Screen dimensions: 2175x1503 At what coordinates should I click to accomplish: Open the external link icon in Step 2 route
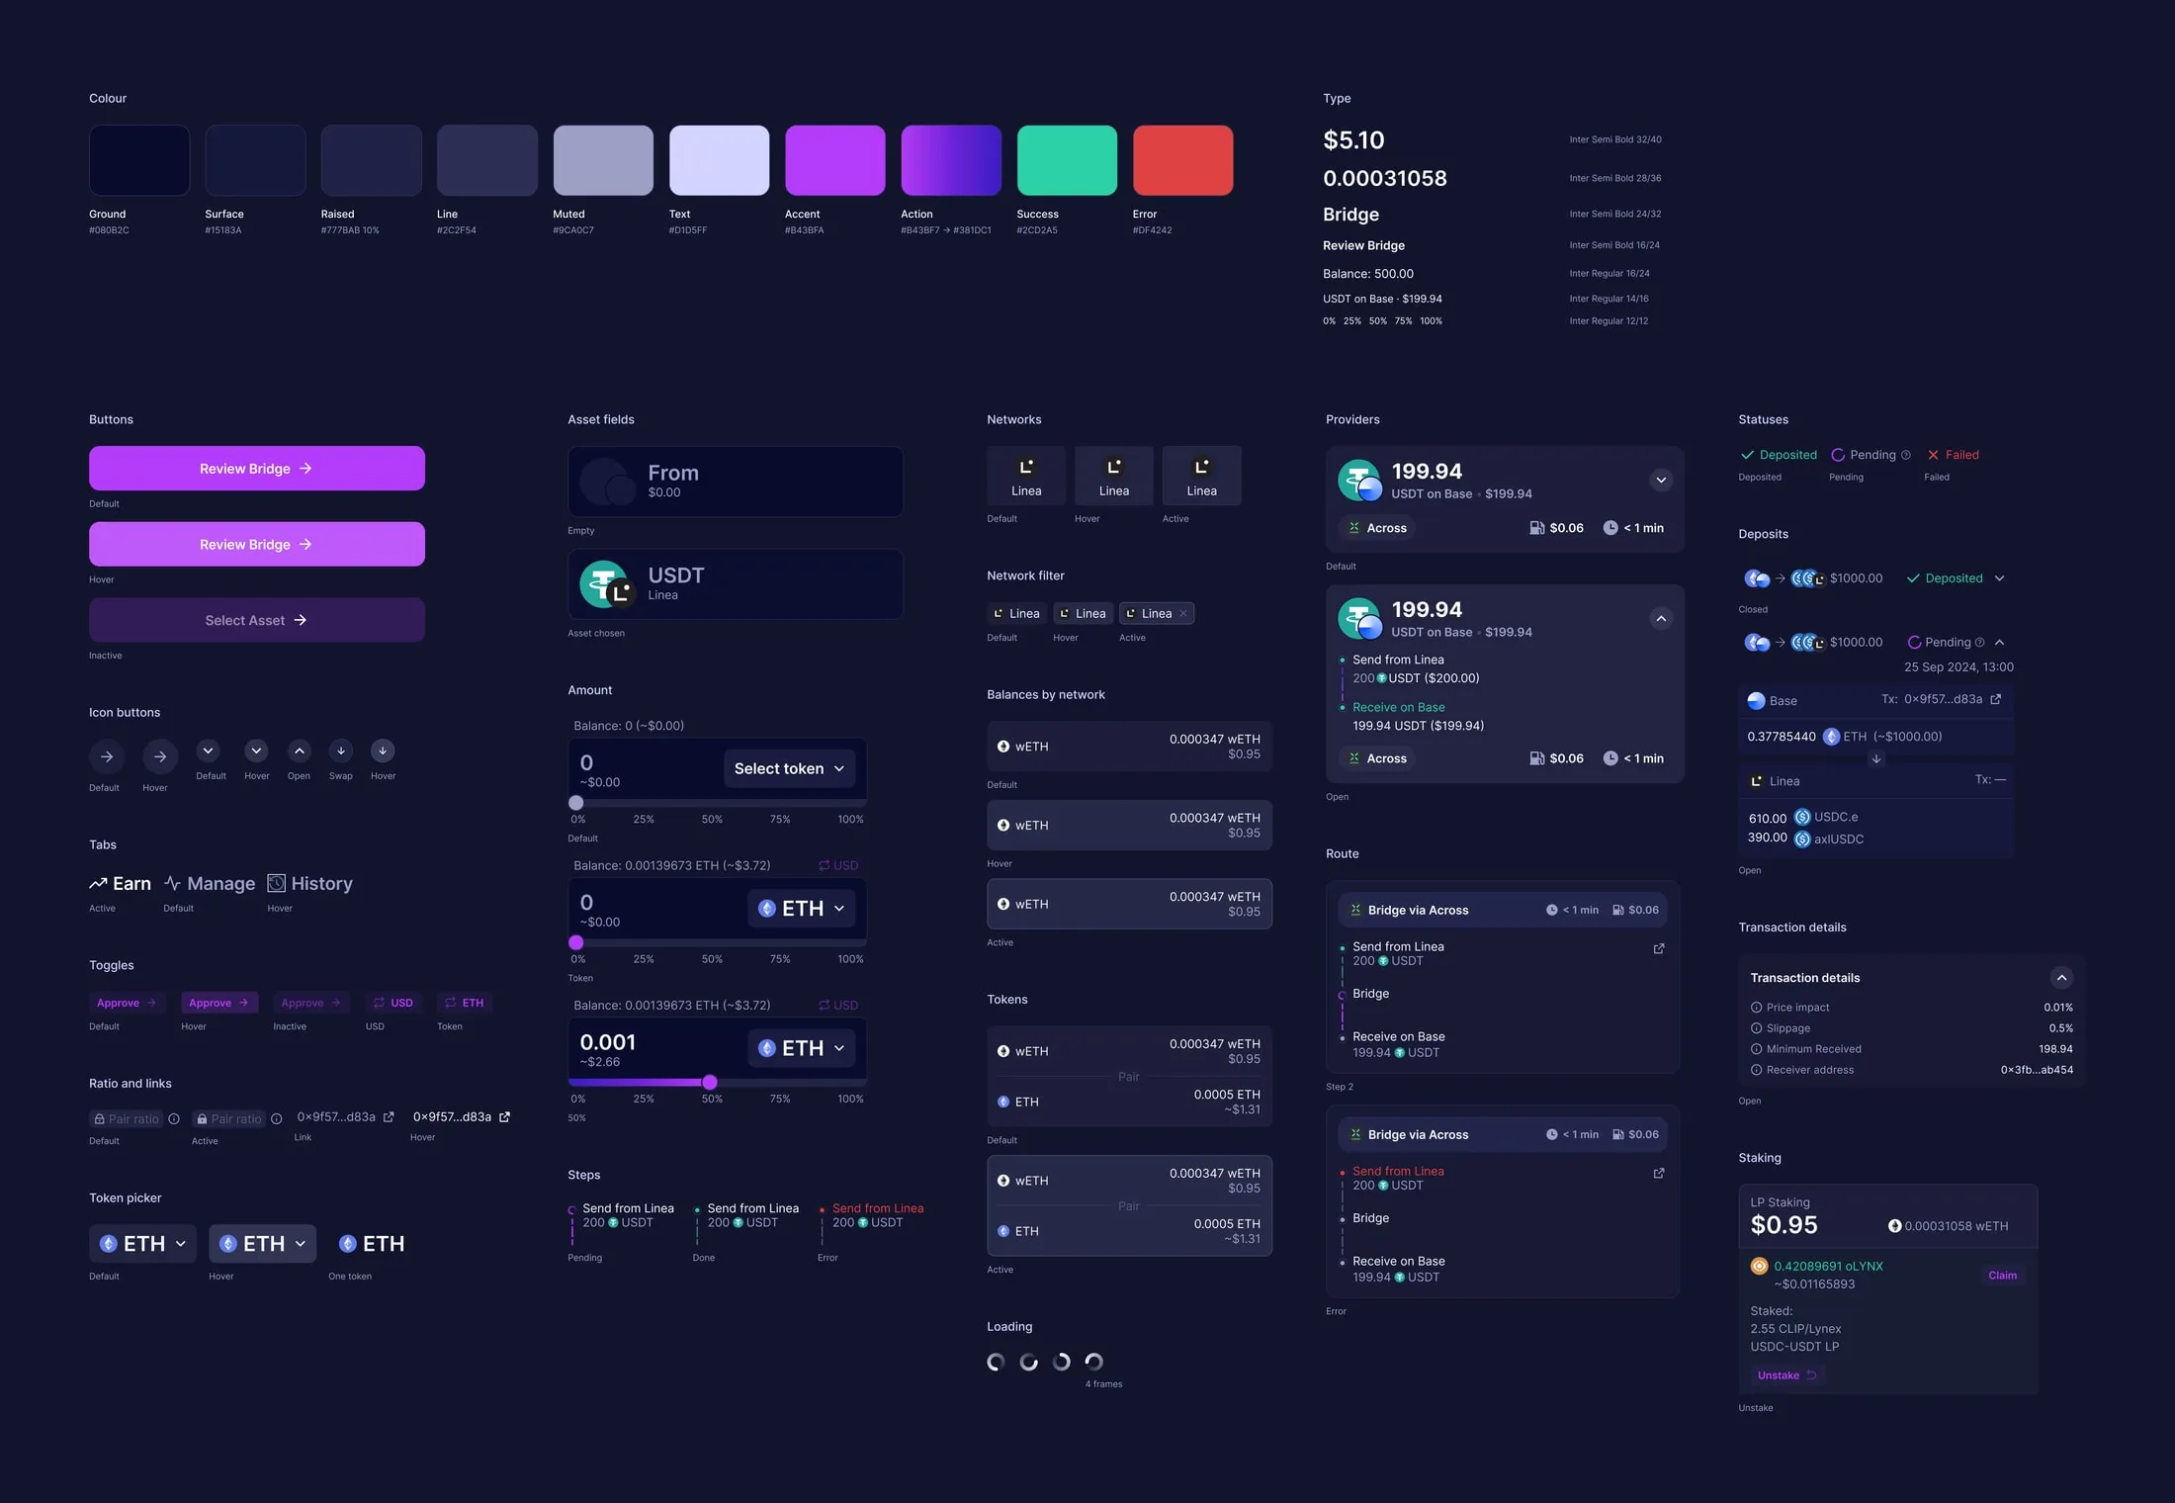coord(1659,948)
